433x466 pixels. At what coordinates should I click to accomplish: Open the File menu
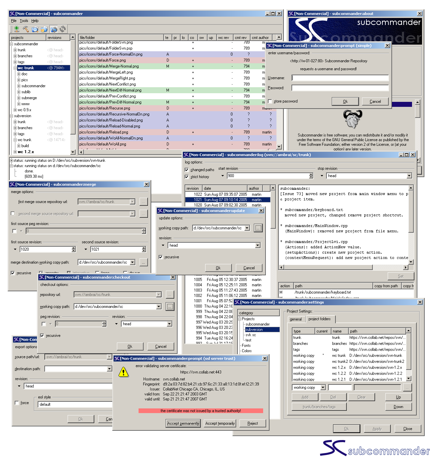tap(14, 21)
